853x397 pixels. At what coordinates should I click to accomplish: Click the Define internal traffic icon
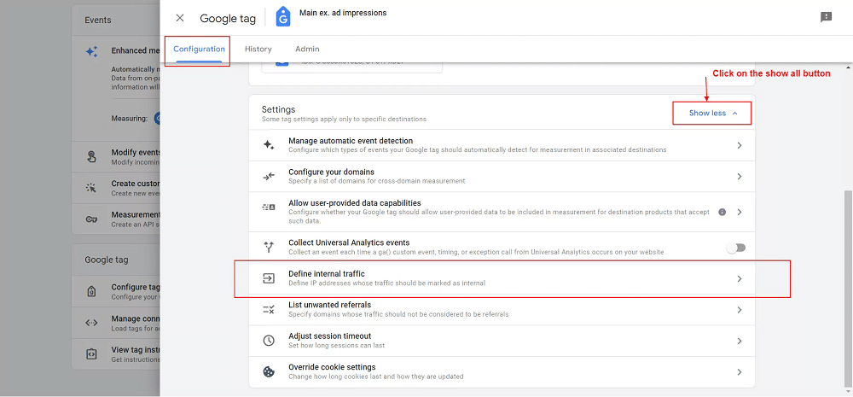pyautogui.click(x=269, y=278)
